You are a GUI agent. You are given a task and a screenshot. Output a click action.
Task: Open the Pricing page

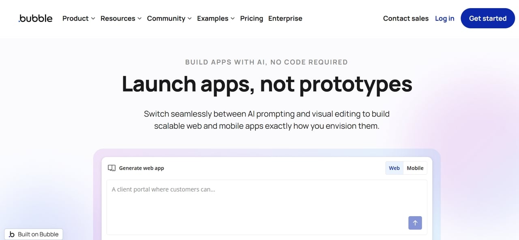[x=251, y=18]
